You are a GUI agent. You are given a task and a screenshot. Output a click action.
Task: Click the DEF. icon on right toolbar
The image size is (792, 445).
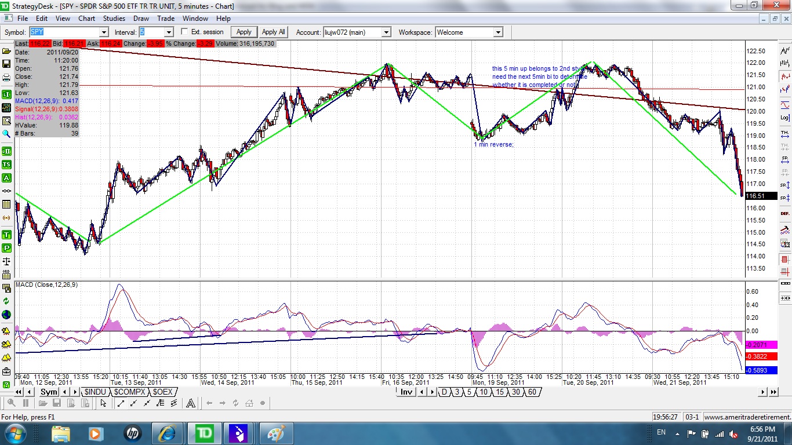[x=785, y=213]
